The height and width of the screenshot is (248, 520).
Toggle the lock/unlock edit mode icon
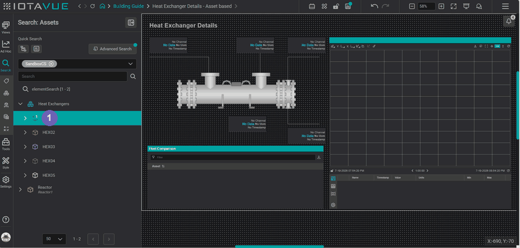[336, 6]
